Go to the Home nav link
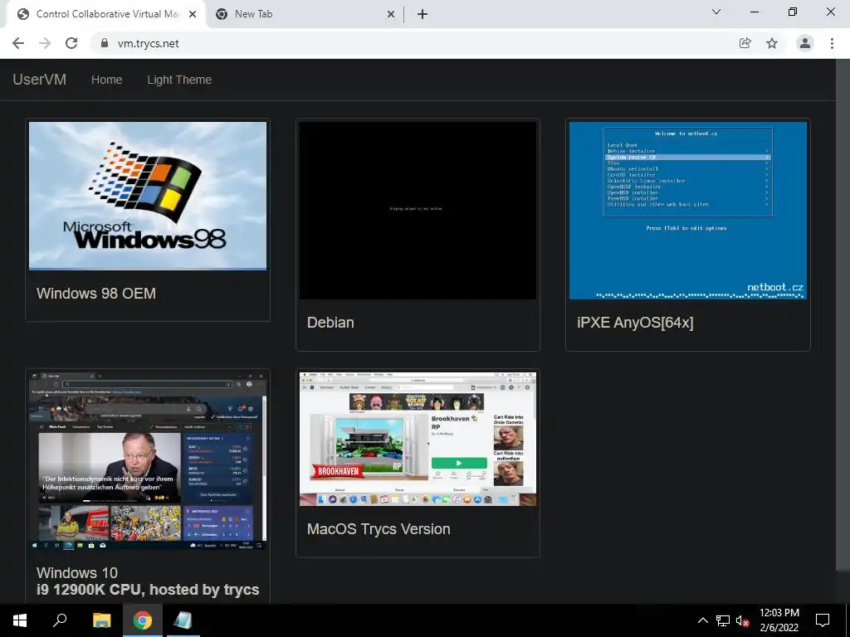The image size is (850, 637). [x=107, y=80]
